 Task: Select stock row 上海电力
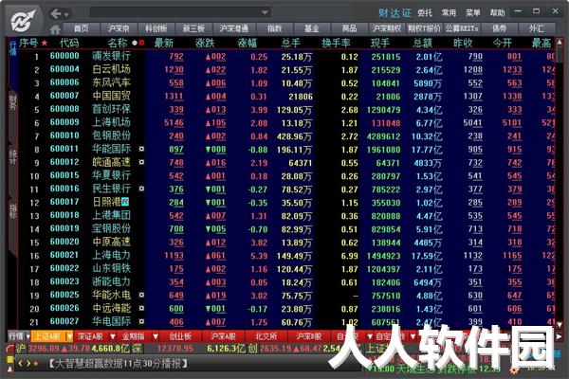click(x=286, y=255)
